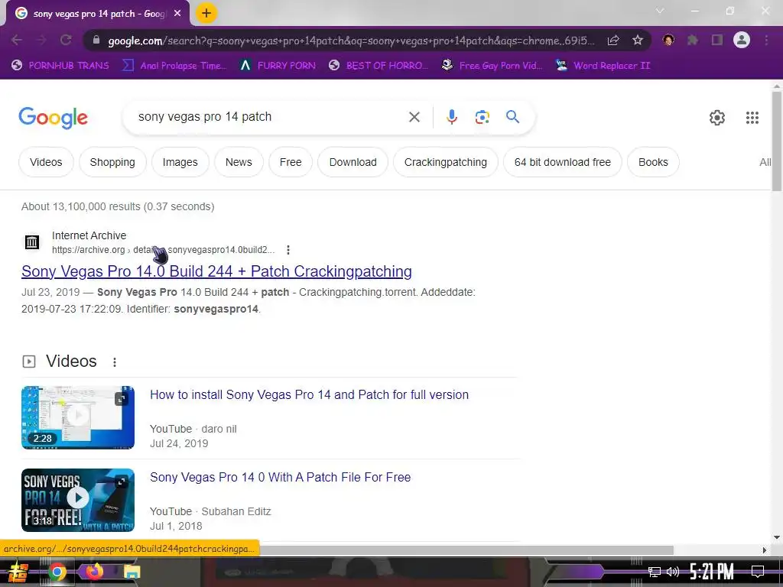Open File Explorer from the taskbar

[132, 572]
